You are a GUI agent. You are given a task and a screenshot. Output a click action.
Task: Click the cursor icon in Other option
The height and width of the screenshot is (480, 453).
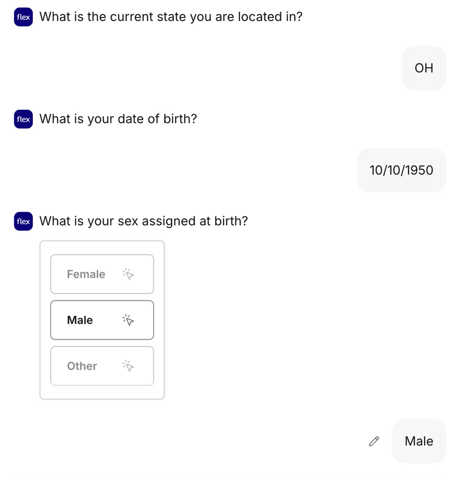[x=129, y=366]
